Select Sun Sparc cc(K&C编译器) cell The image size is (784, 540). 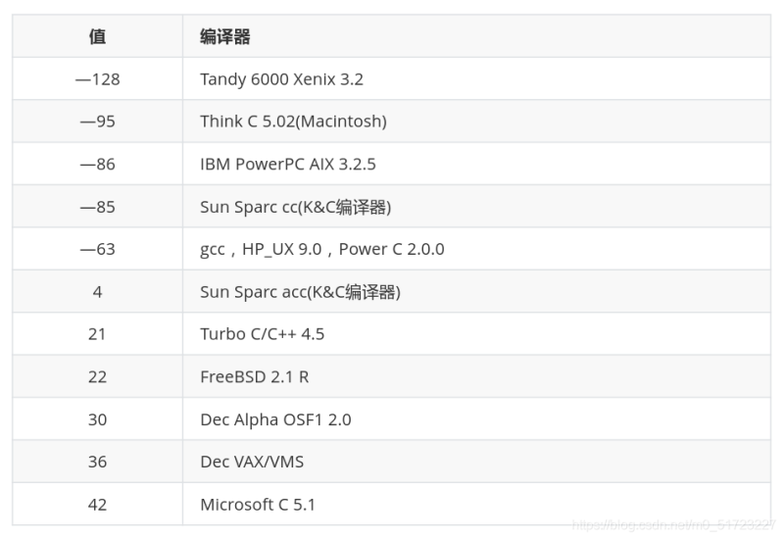(295, 207)
